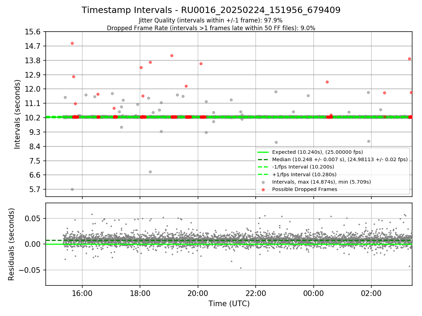Click the 22:00 time tick label
The height and width of the screenshot is (316, 422).
pos(256,294)
